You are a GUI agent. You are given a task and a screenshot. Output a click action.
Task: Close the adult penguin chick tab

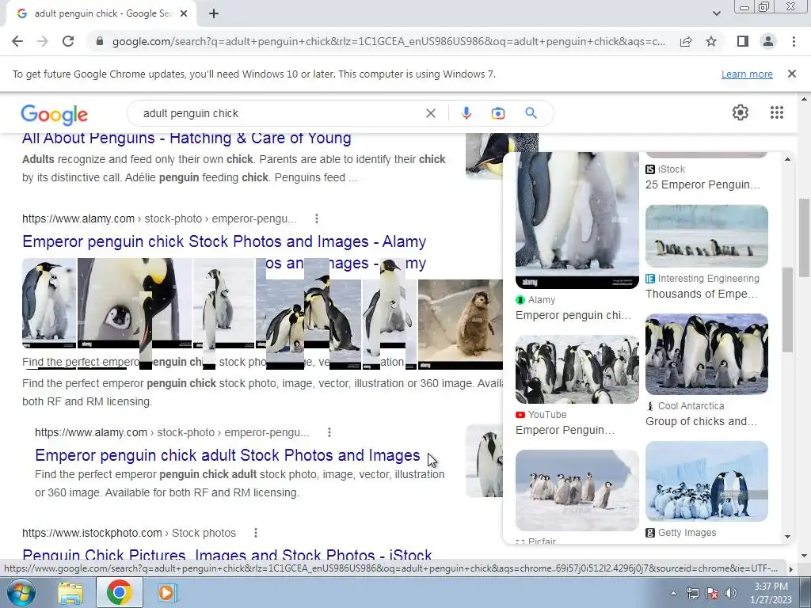(x=184, y=14)
